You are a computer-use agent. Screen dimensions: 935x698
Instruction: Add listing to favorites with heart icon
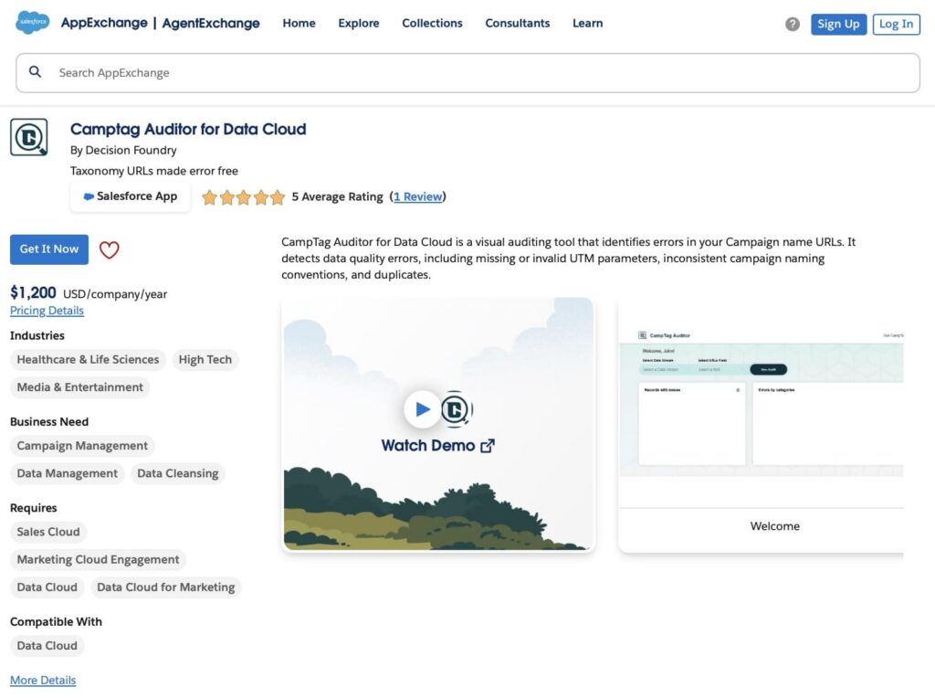(x=110, y=250)
